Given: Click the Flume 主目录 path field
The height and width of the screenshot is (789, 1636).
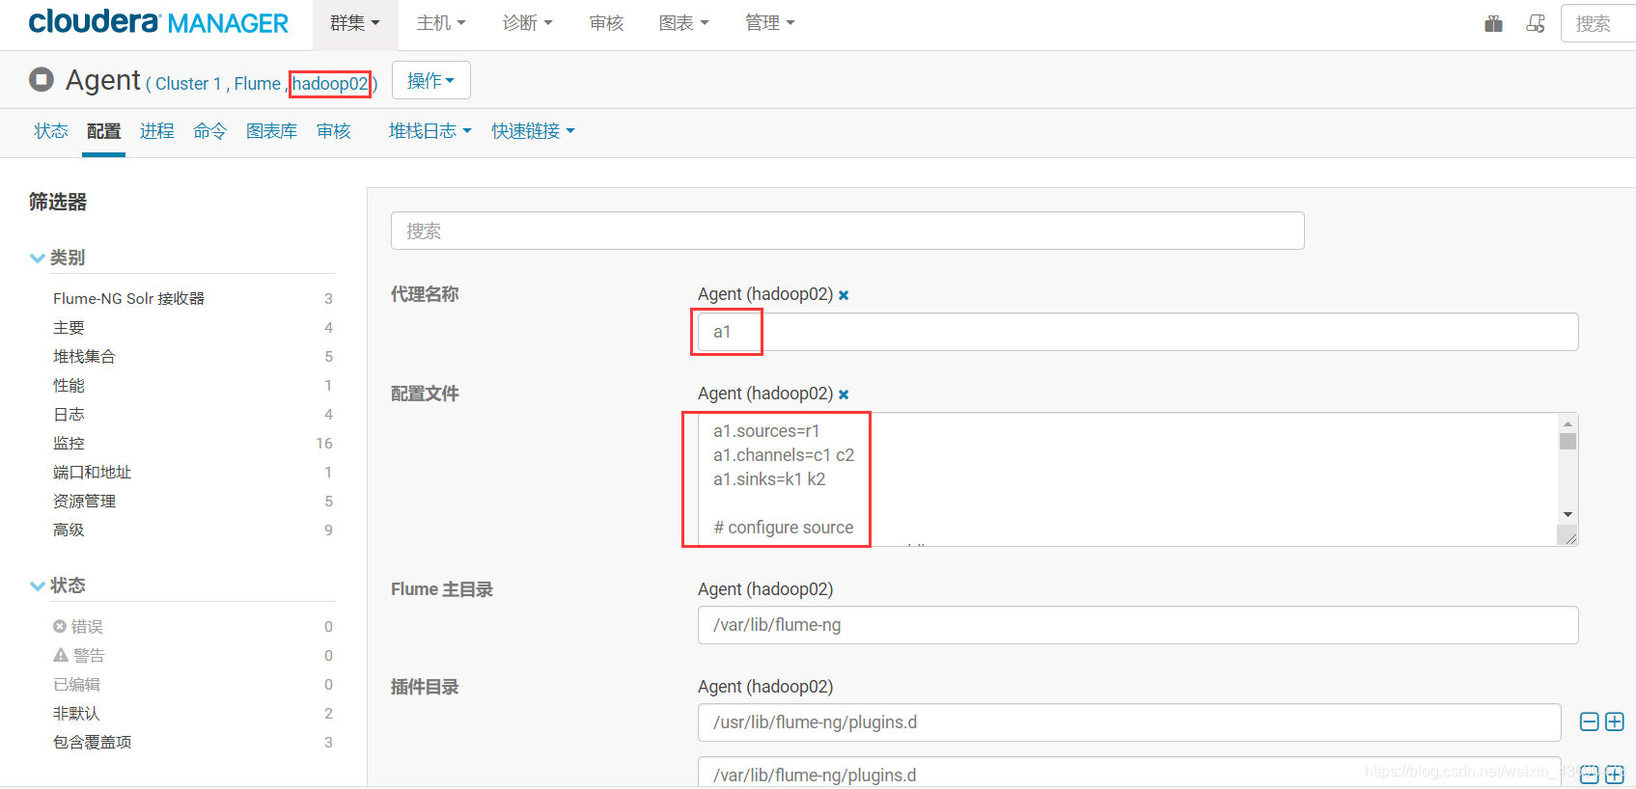Looking at the screenshot, I should (1138, 625).
